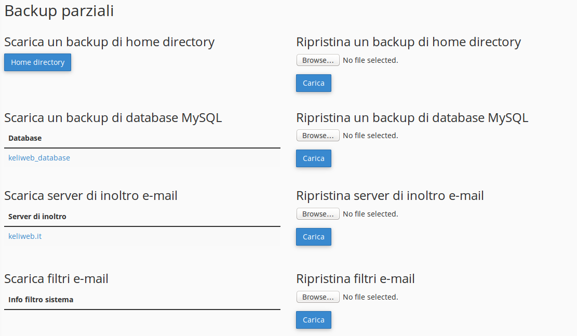The image size is (577, 336).
Task: Click Carica under Ripristina filtri e-mail
Action: click(x=314, y=320)
